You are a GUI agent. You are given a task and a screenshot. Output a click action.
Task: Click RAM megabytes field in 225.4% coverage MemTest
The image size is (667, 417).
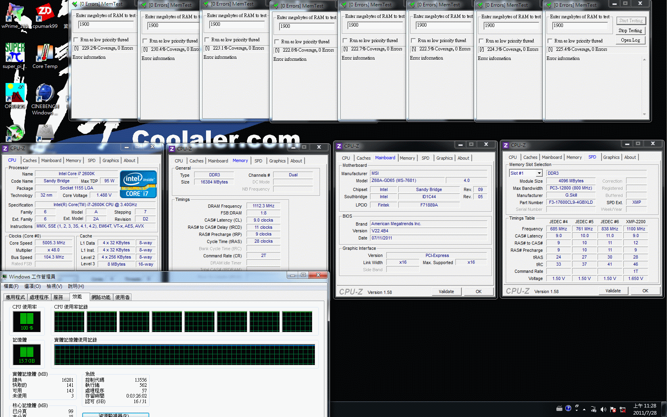(580, 25)
